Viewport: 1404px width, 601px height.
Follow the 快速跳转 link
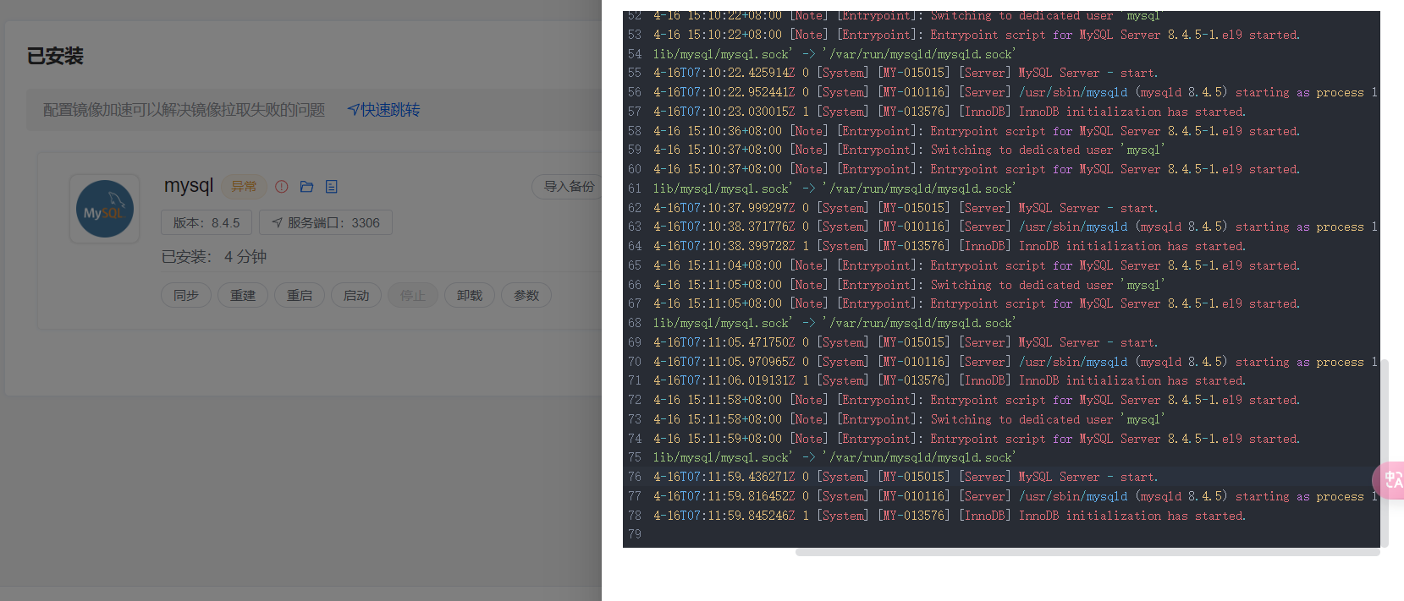383,110
